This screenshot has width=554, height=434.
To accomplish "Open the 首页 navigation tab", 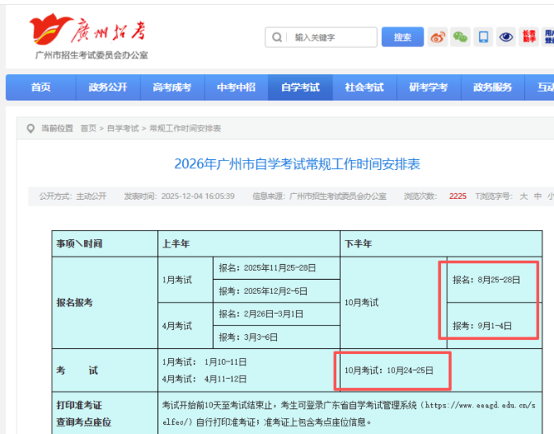I will pos(40,87).
